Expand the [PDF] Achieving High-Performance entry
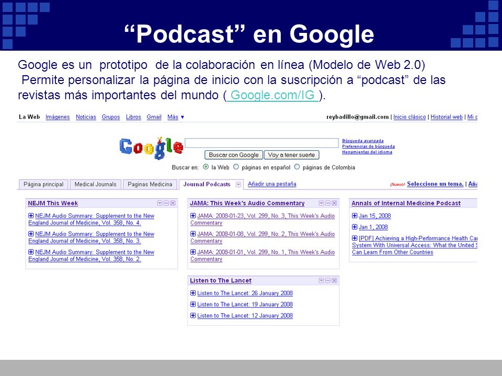Viewport: 502px width, 376px height. click(x=355, y=238)
